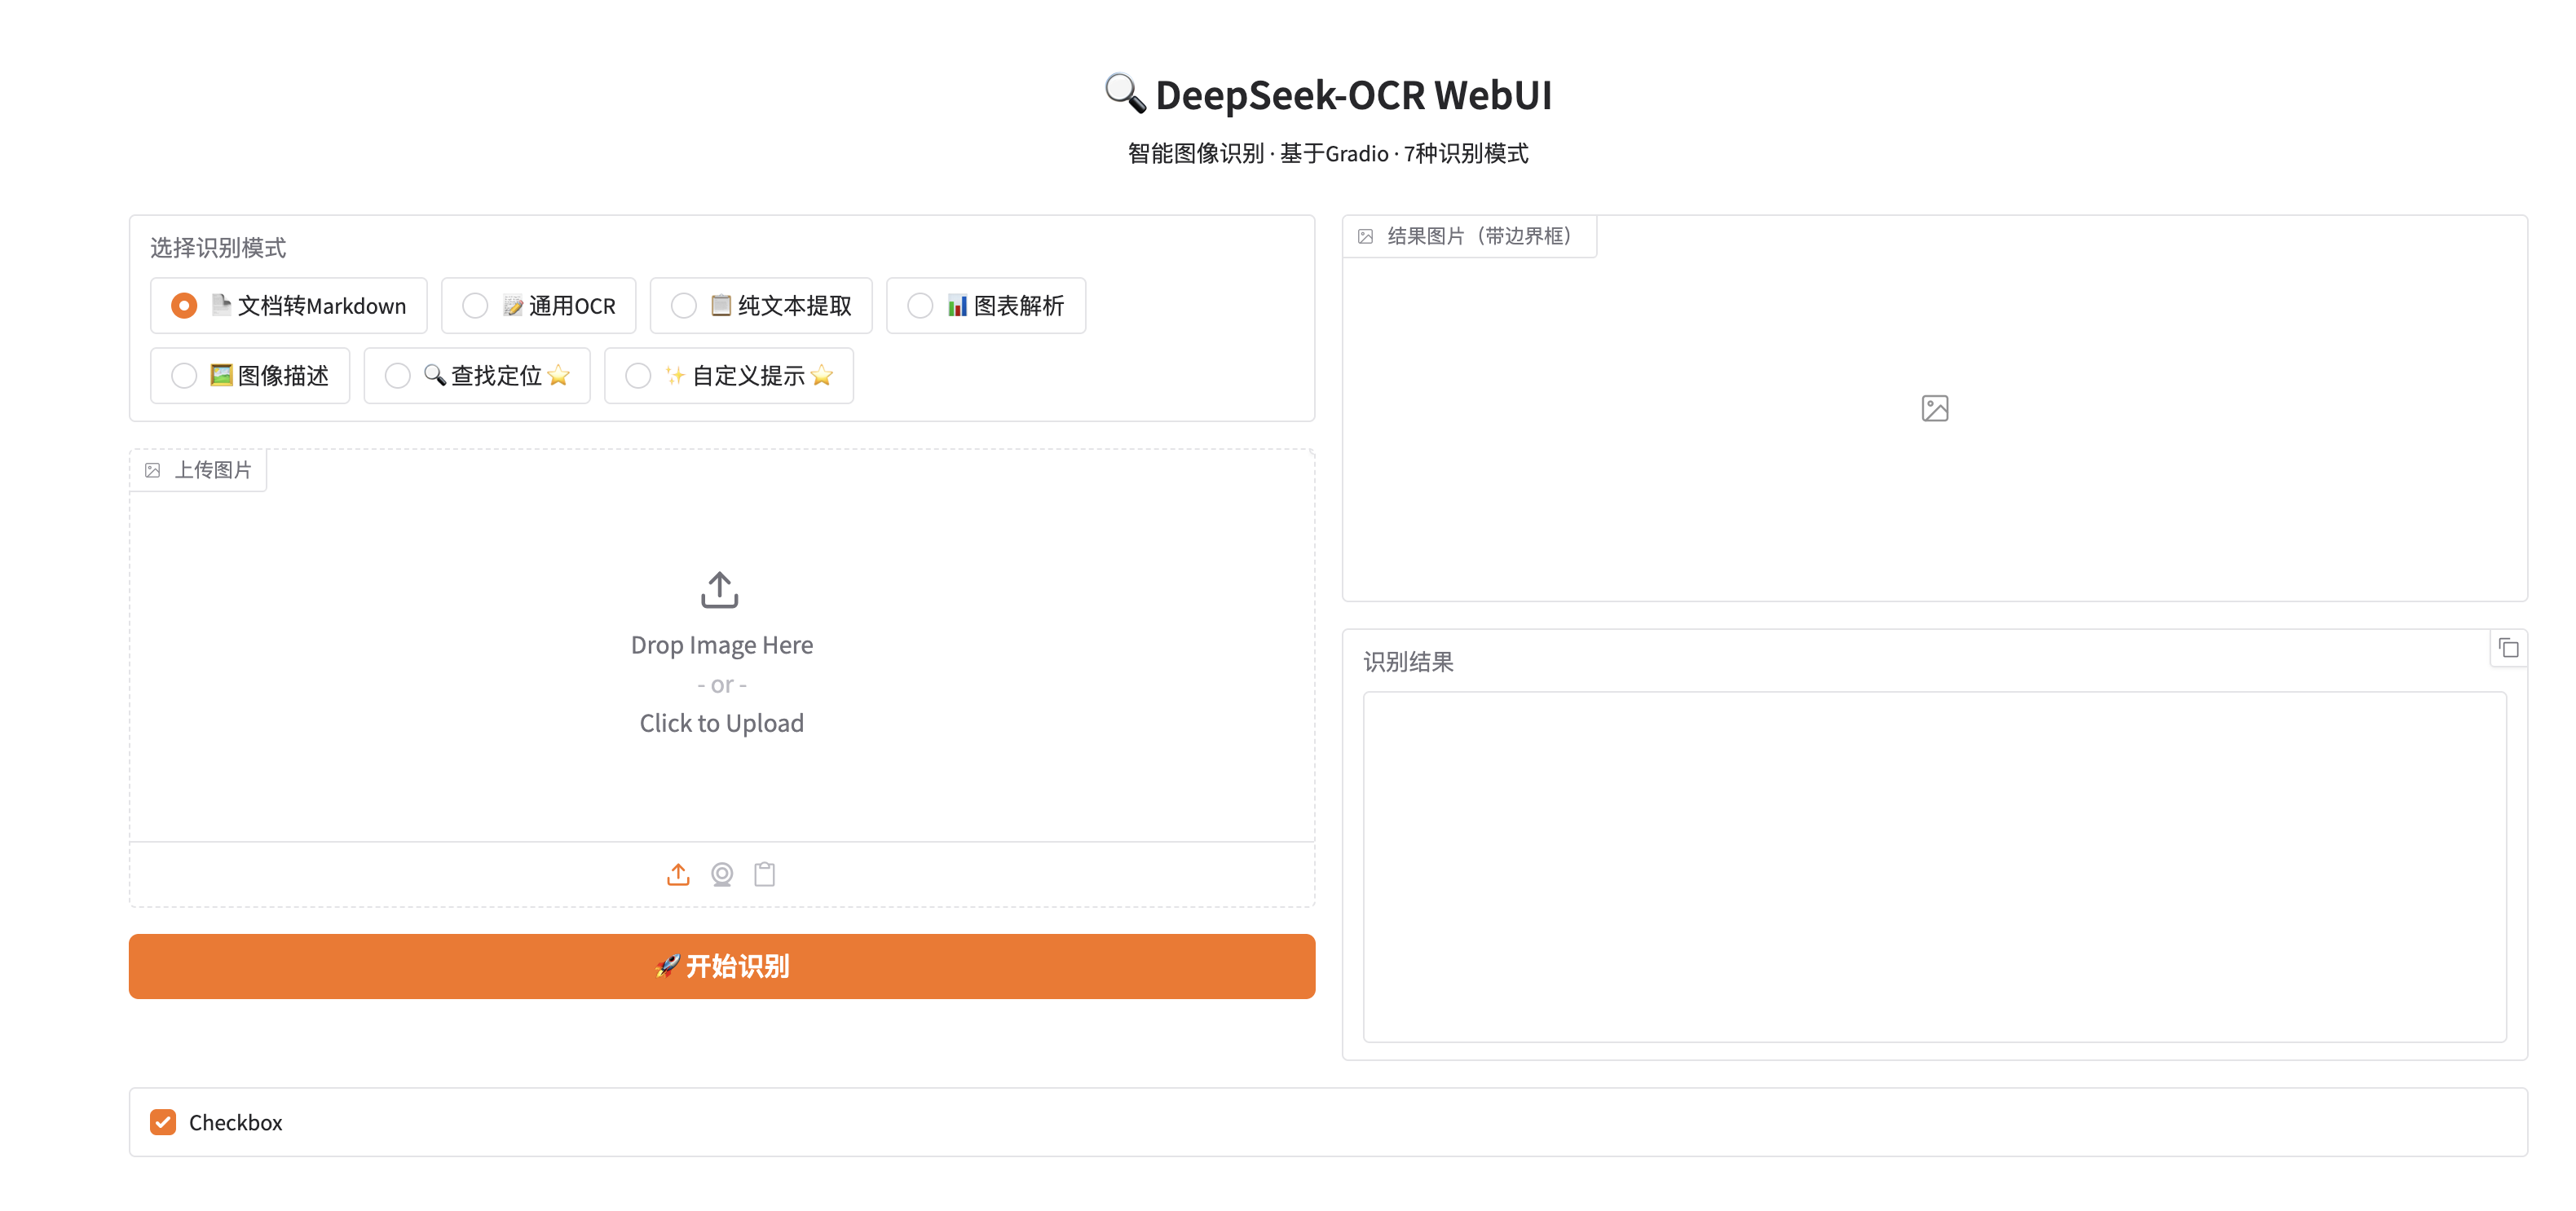Click the Drop Image Here text
Image resolution: width=2576 pixels, height=1211 pixels.
pos(721,645)
